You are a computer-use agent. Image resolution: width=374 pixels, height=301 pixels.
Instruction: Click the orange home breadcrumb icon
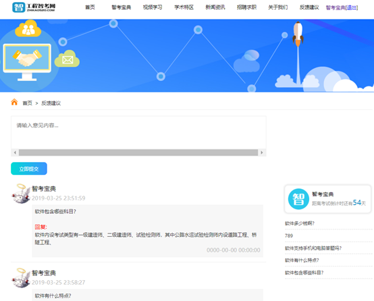(x=14, y=102)
